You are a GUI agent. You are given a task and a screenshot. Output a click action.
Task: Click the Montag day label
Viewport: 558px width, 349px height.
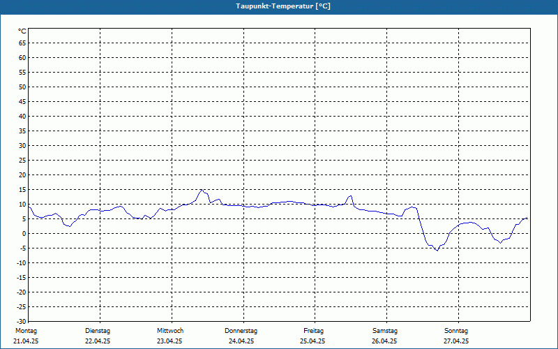pos(26,331)
